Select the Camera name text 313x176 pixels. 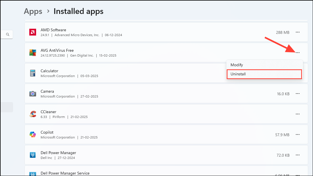47,91
